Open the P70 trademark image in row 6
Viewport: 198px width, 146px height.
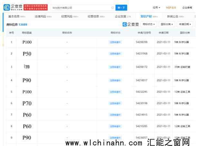coord(27,103)
